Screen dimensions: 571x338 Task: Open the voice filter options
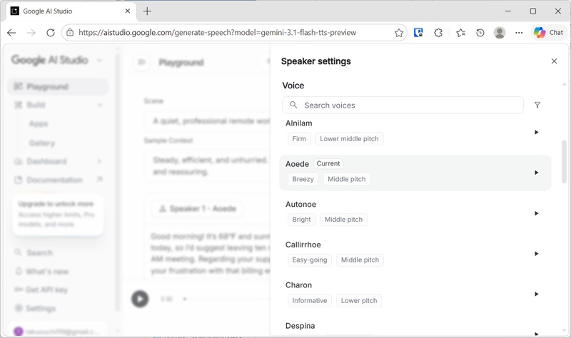coord(537,105)
